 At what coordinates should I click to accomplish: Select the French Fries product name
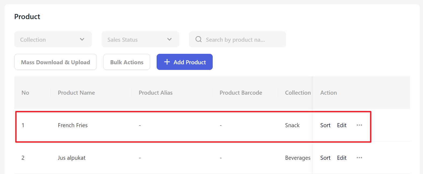[x=73, y=125]
